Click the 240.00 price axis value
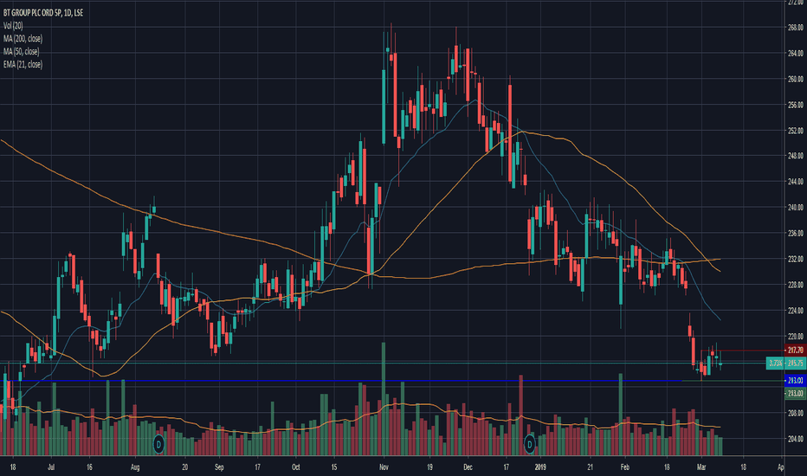The width and height of the screenshot is (807, 476). (x=796, y=208)
